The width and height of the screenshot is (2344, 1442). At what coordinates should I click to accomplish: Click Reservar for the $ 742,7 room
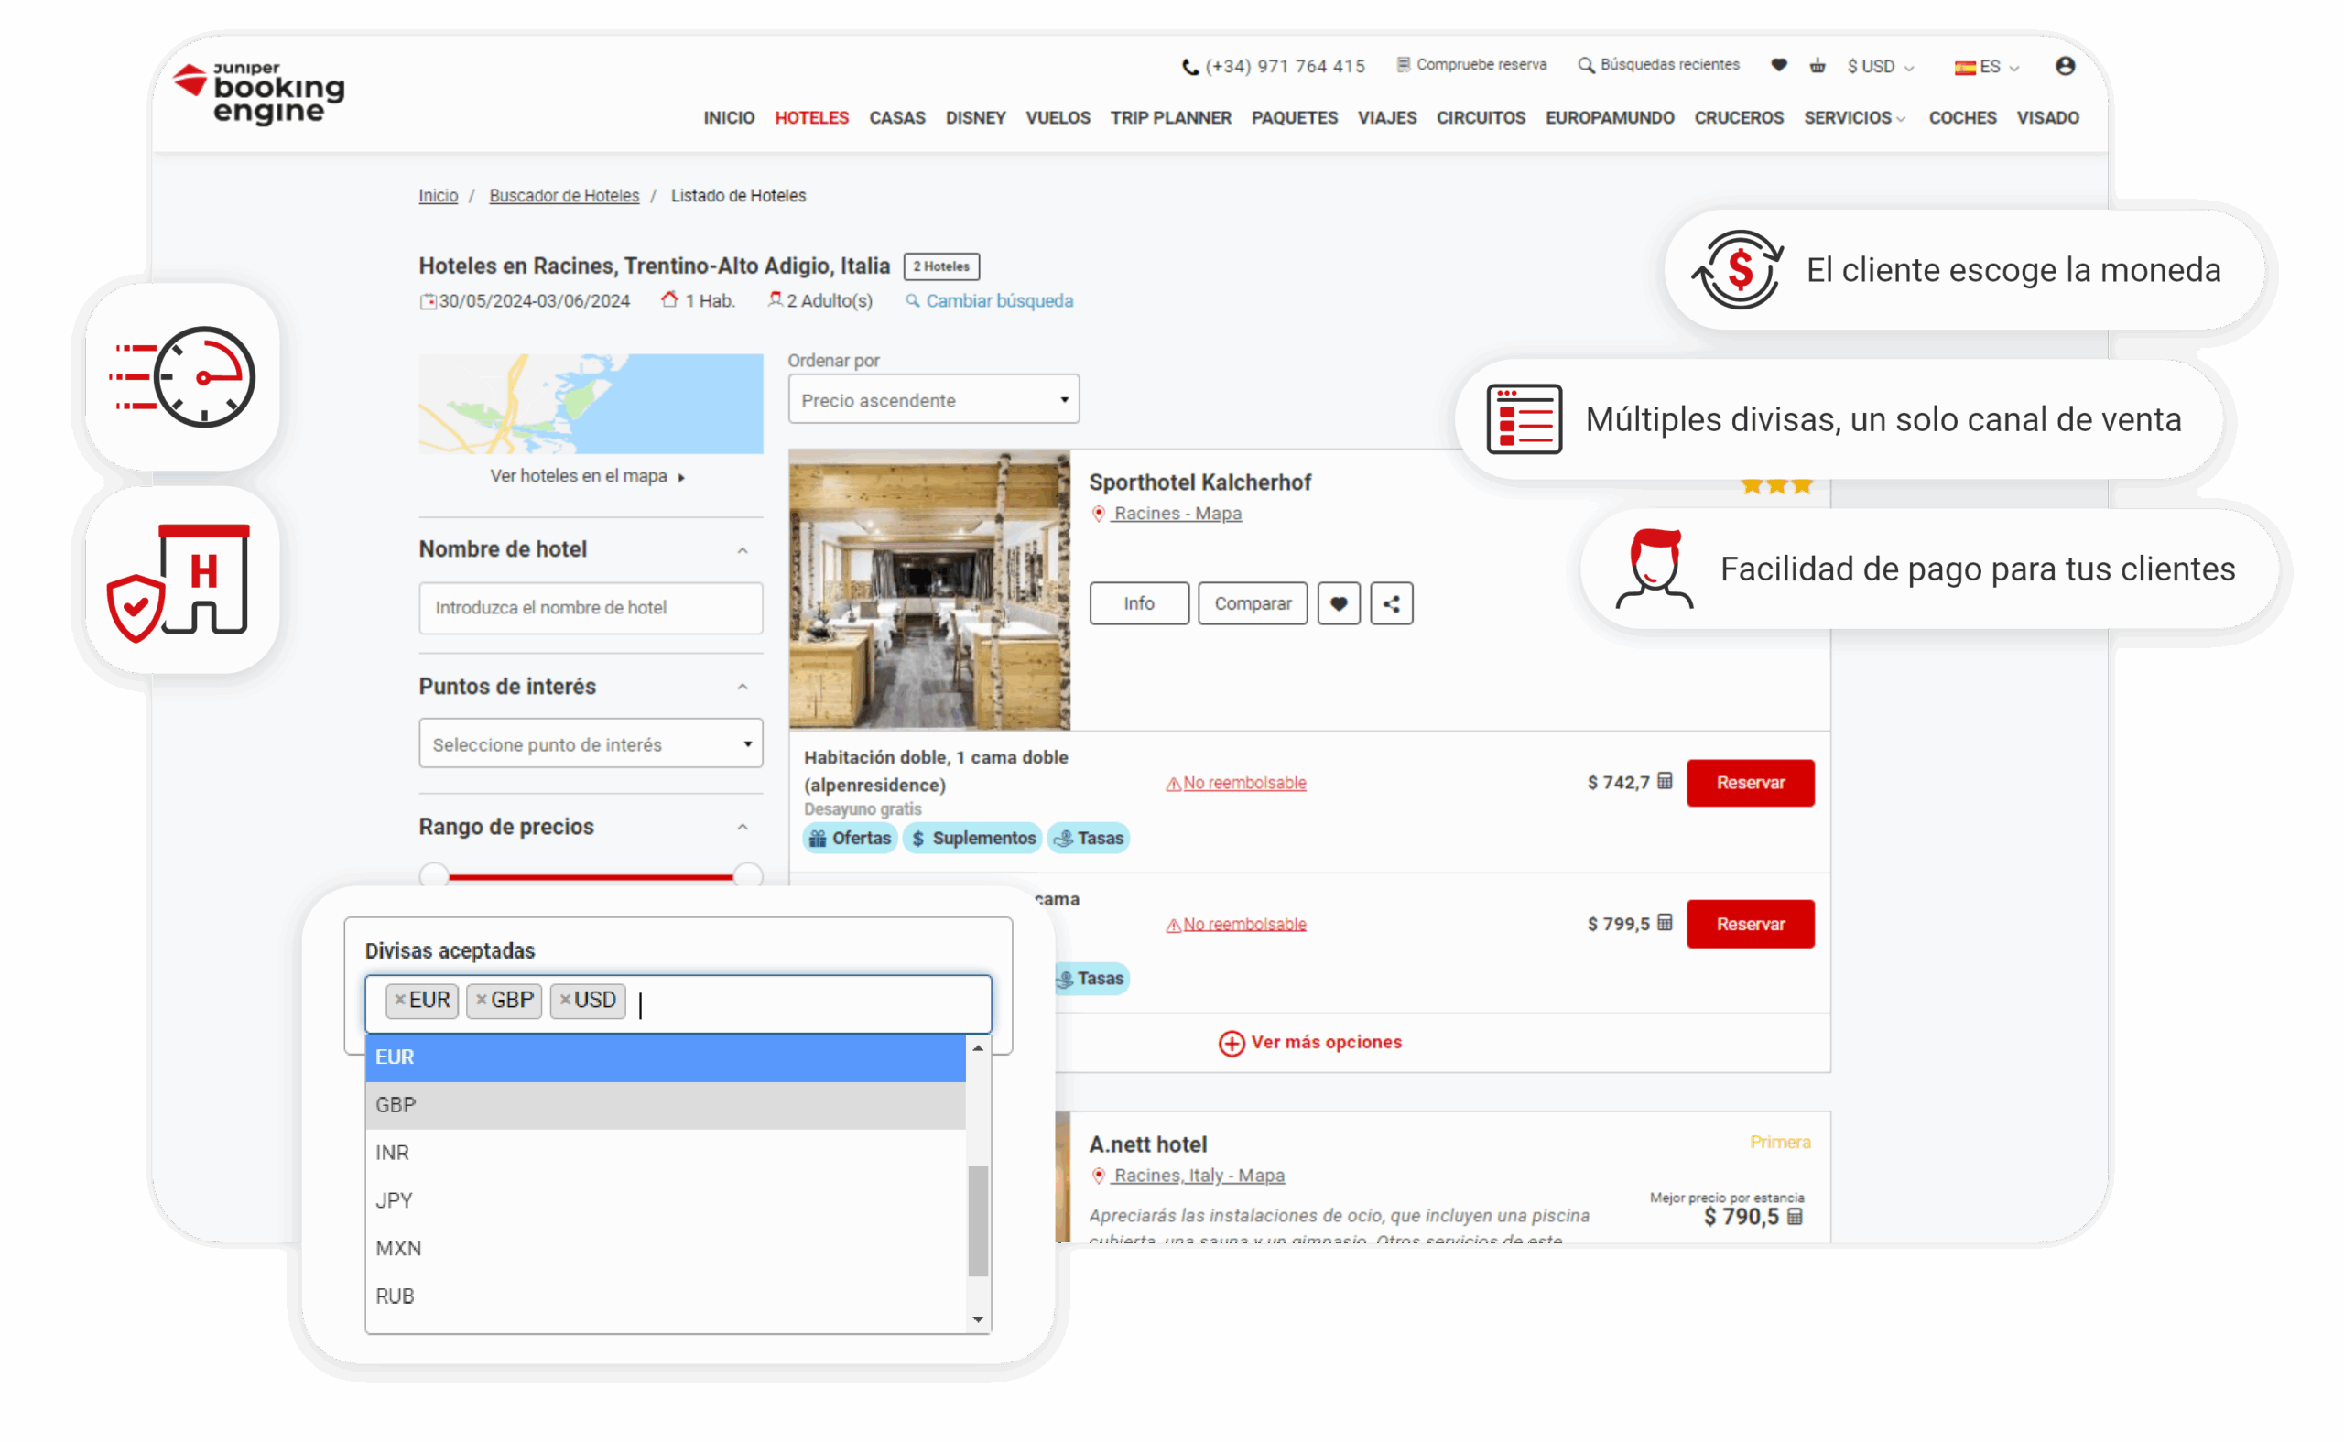click(x=1750, y=783)
